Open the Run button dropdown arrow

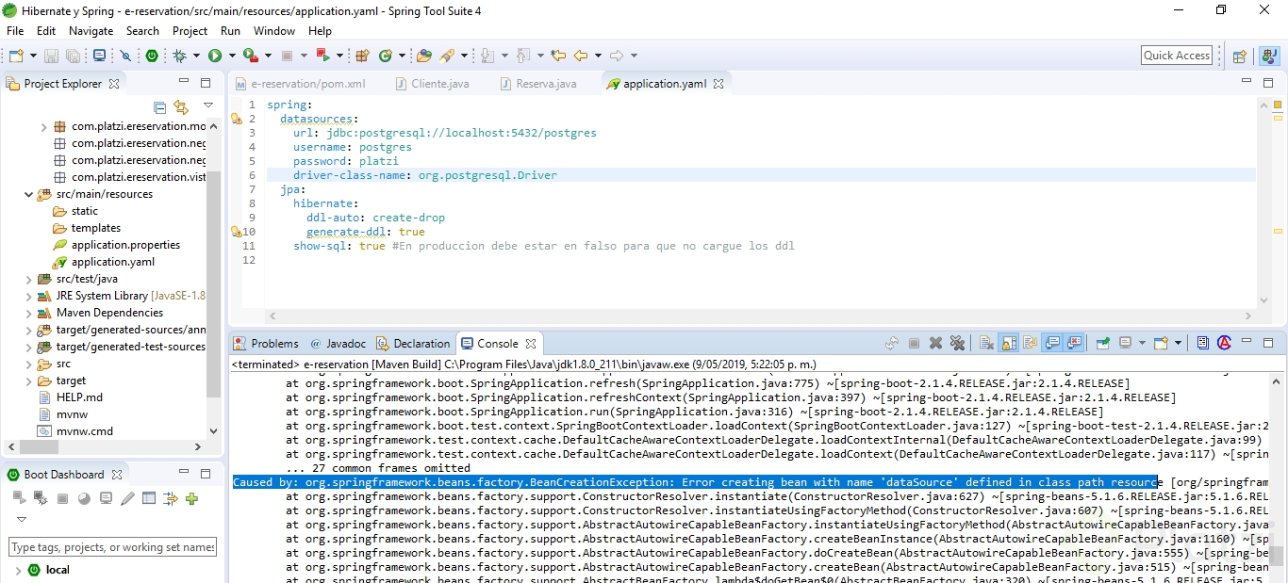tap(231, 56)
